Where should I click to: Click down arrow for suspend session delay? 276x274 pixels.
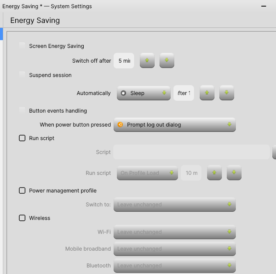click(226, 93)
